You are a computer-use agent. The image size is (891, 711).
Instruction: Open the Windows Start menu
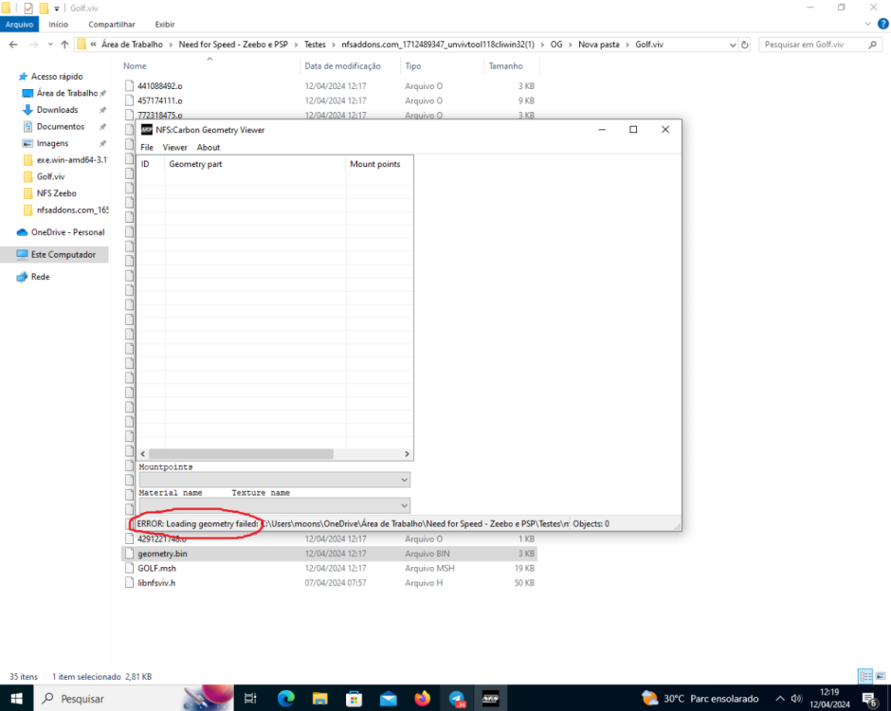(x=16, y=699)
